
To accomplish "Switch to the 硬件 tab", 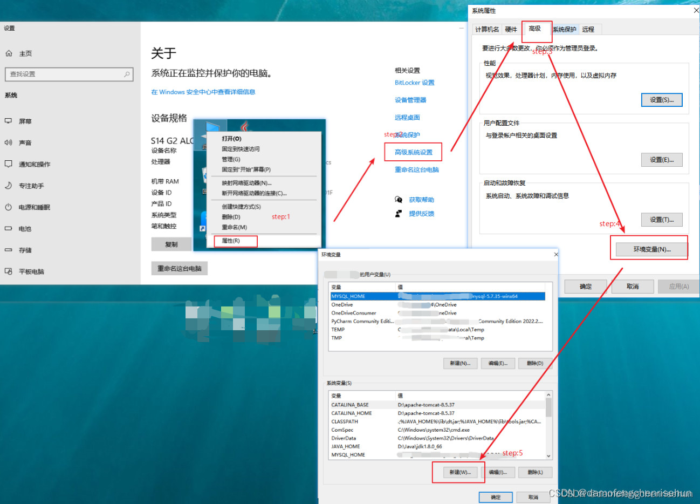I will 510,29.
